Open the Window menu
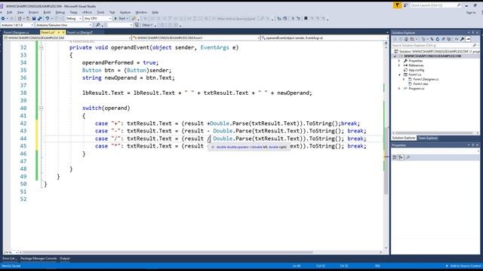Image resolution: width=483 pixels, height=271 pixels. click(141, 12)
